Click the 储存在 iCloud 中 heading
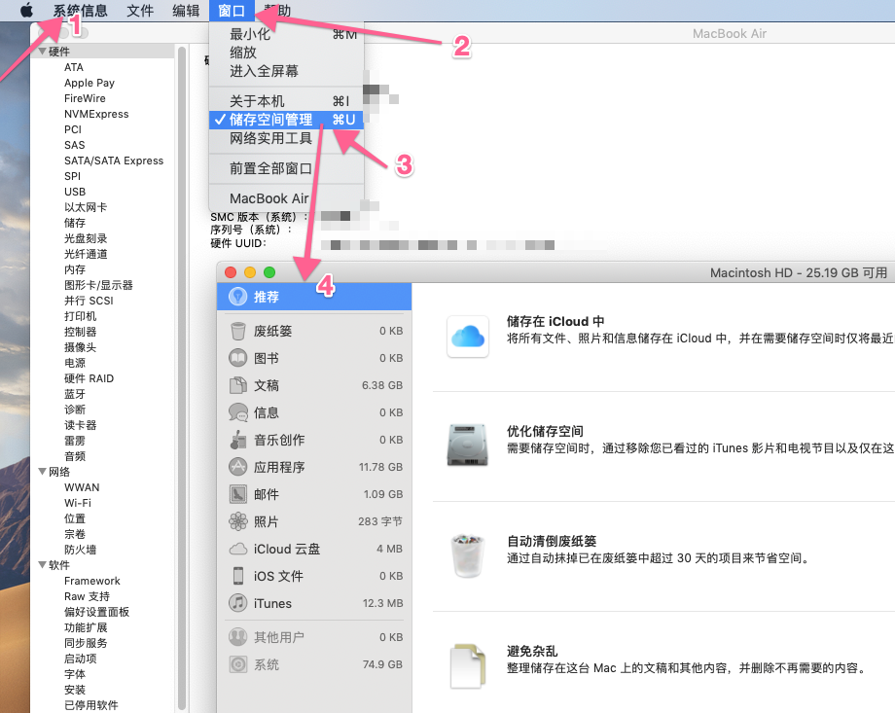Screen dimensions: 895x713 (555, 321)
